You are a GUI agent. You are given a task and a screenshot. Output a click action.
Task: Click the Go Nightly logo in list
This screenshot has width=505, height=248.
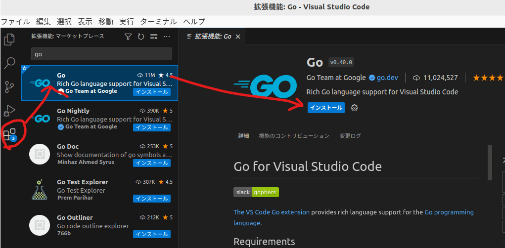click(40, 119)
